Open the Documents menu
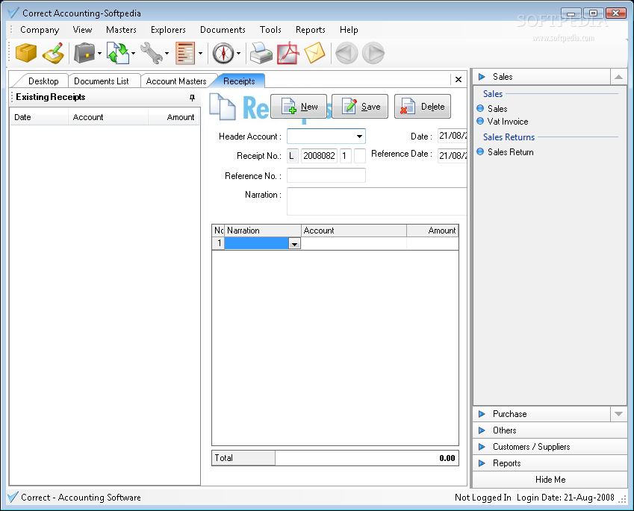Image resolution: width=634 pixels, height=511 pixels. click(x=223, y=30)
